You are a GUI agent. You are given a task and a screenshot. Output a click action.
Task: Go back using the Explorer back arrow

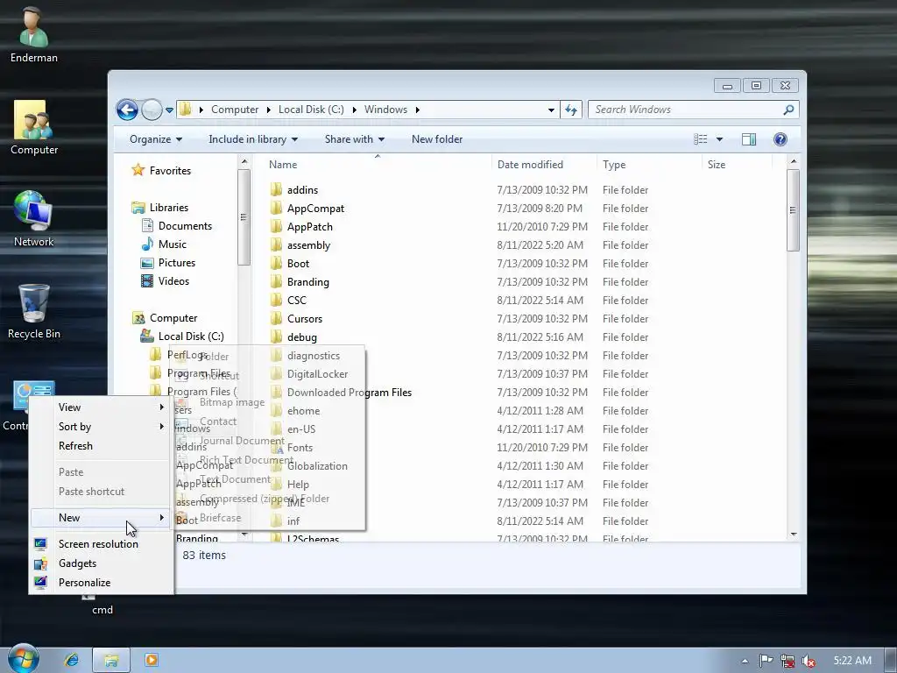[127, 110]
